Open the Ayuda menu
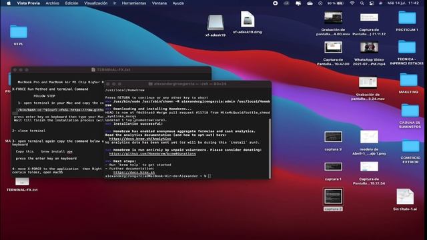Image resolution: width=427 pixels, height=240 pixels. tap(178, 3)
